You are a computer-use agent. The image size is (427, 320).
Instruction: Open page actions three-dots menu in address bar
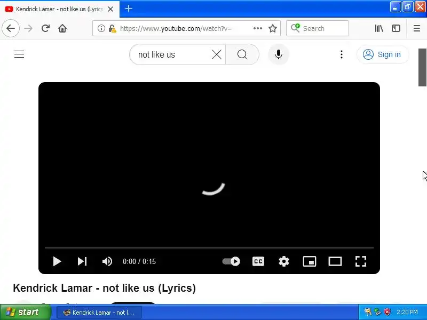pos(257,28)
